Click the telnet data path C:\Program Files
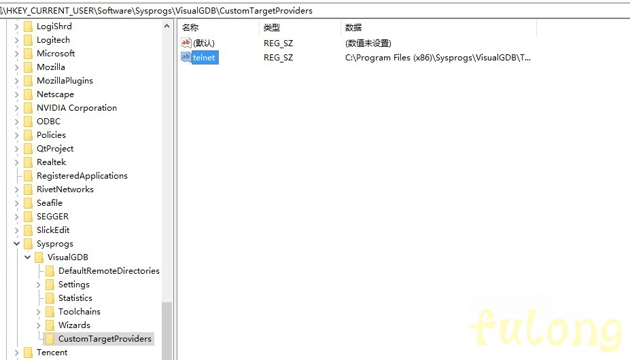630x360 pixels. tap(438, 58)
